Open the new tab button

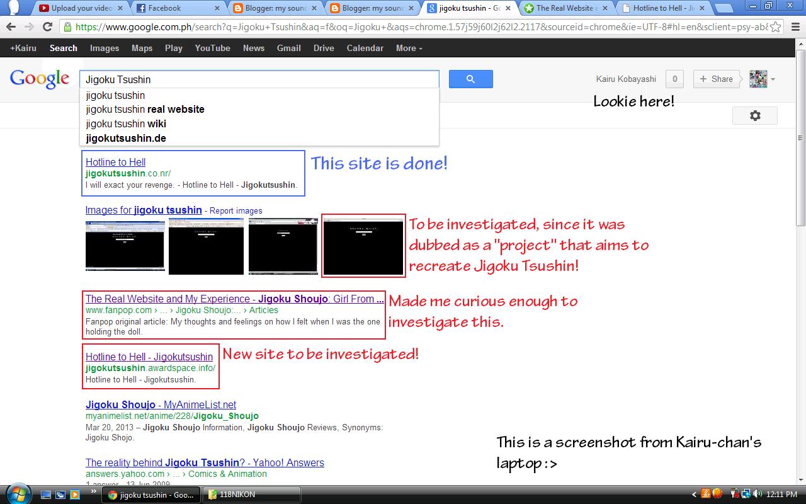pos(724,8)
